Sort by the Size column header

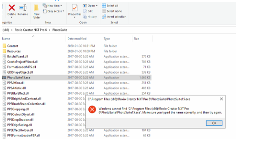[x=136, y=39]
